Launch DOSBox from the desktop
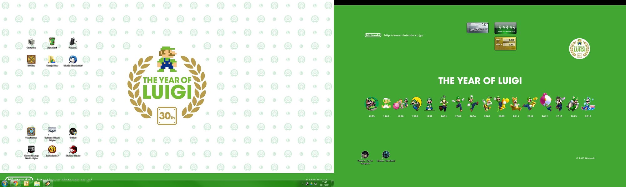Image resolution: width=626 pixels, height=187 pixels. 31,60
